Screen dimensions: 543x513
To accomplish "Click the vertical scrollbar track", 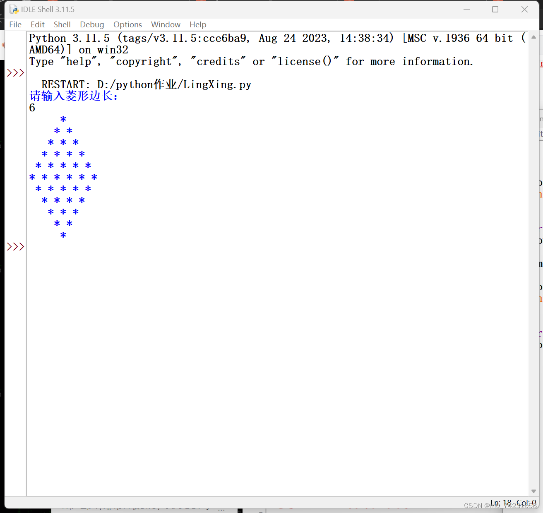I will pos(533,264).
